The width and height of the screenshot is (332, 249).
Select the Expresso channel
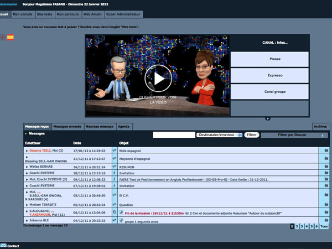point(269,75)
